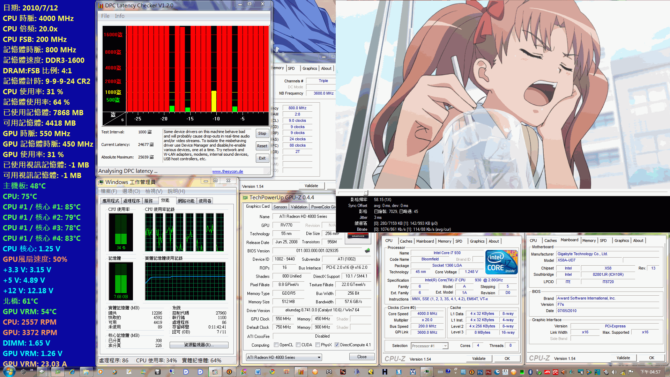Select the Caches tab in CPU-Z CPU window
Viewport: 670px width, 377px height.
406,241
